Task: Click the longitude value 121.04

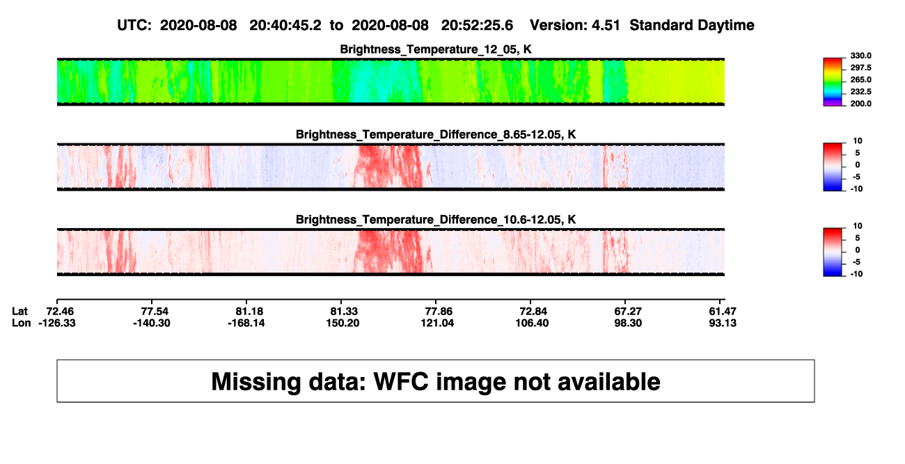Action: (439, 323)
